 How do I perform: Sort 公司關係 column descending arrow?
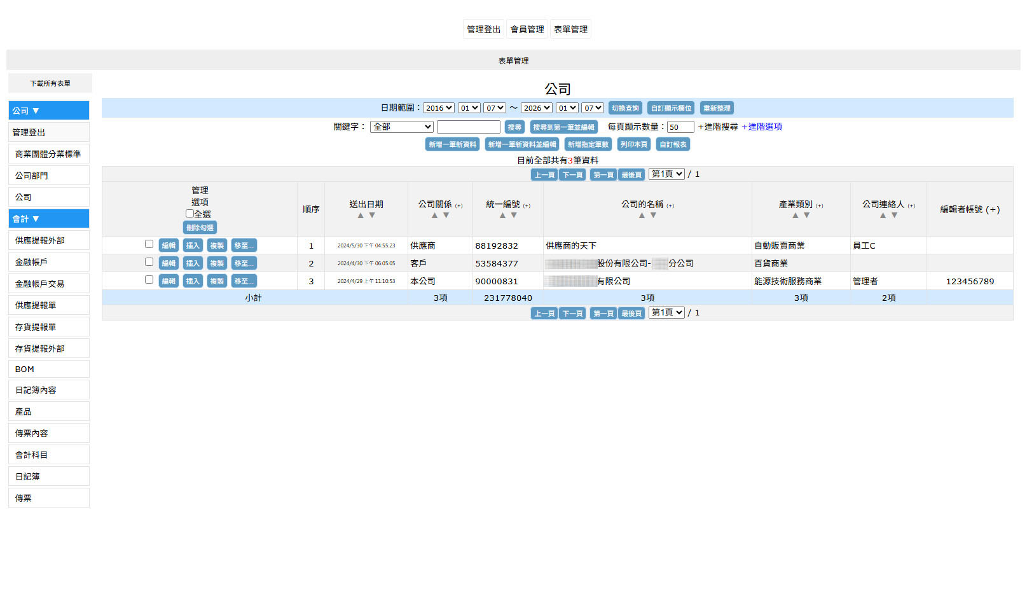pyautogui.click(x=446, y=216)
